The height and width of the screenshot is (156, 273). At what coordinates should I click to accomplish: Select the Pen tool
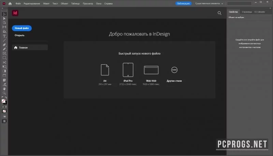point(4,45)
